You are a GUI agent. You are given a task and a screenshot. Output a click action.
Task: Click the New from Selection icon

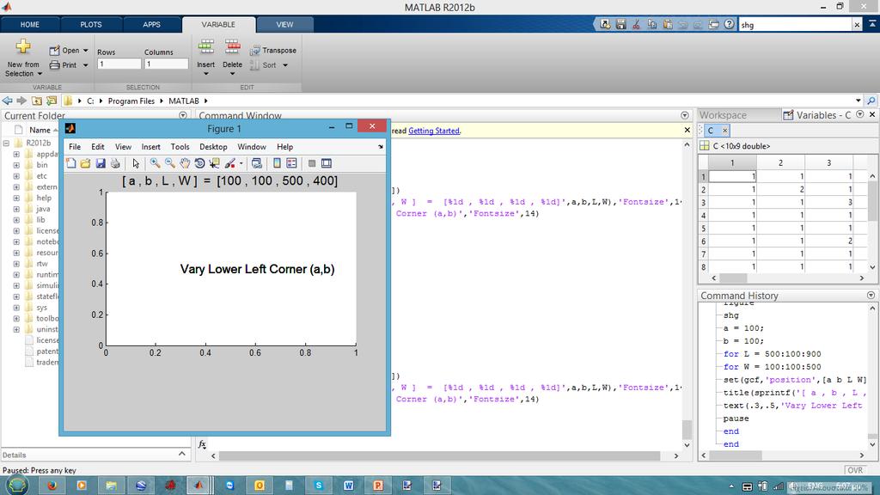tap(23, 46)
